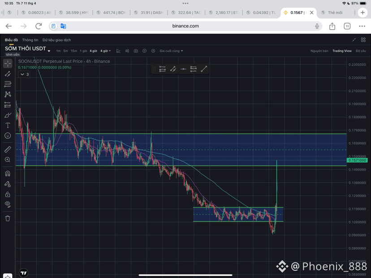The image size is (371, 278).
Task: Focus the binance.com address field
Action: (x=185, y=26)
